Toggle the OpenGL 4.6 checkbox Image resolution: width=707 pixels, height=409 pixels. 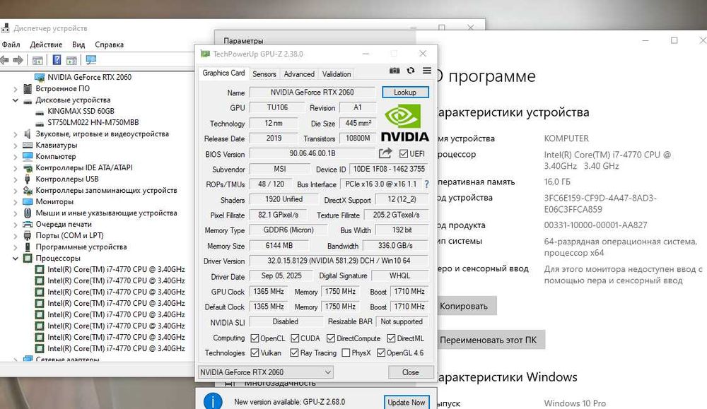(x=381, y=352)
